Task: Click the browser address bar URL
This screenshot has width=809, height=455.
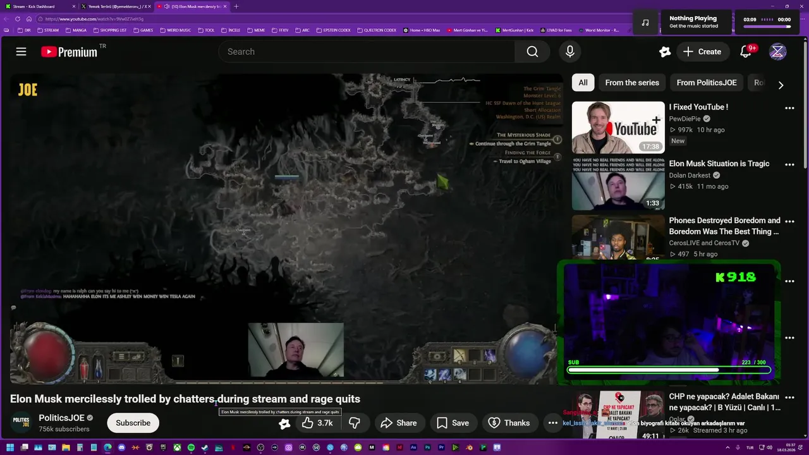Action: pyautogui.click(x=95, y=19)
